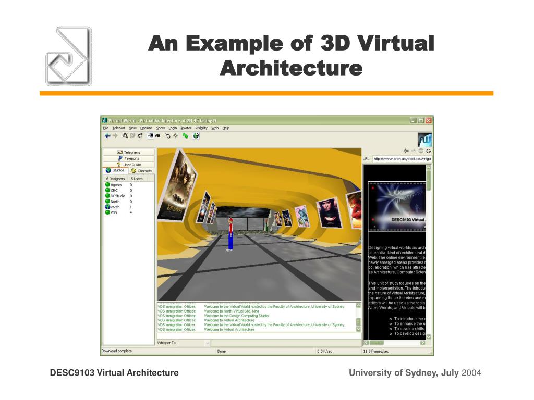Open the Help menu
This screenshot has width=534, height=400.
tap(226, 128)
